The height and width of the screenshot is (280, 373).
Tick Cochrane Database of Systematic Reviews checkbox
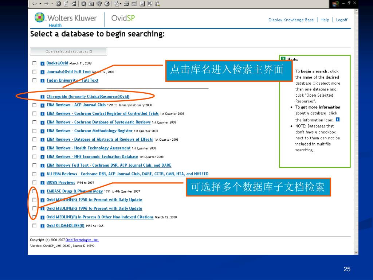[35, 122]
